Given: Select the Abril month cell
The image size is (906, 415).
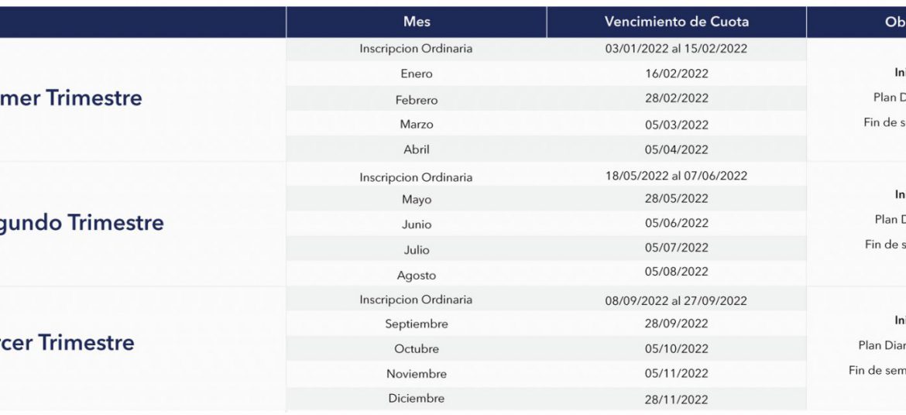Looking at the screenshot, I should (x=416, y=149).
